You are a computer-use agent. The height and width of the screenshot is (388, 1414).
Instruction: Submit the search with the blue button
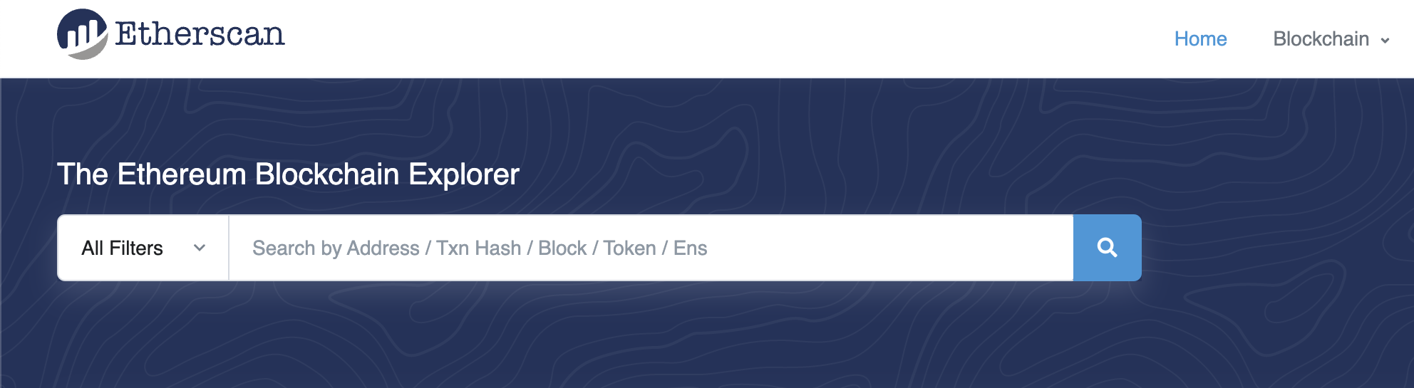1107,248
